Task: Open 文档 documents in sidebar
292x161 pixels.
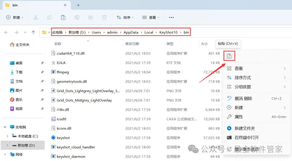Action: click(16, 81)
